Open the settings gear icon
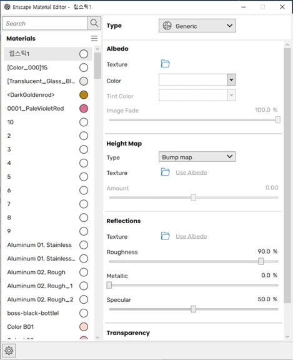This screenshot has height=360, width=293. click(x=9, y=351)
